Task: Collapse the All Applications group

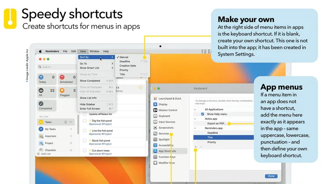Action: click(x=195, y=110)
